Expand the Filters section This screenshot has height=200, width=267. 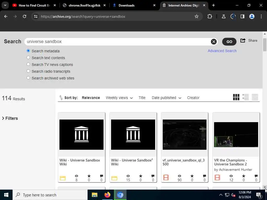point(10,118)
